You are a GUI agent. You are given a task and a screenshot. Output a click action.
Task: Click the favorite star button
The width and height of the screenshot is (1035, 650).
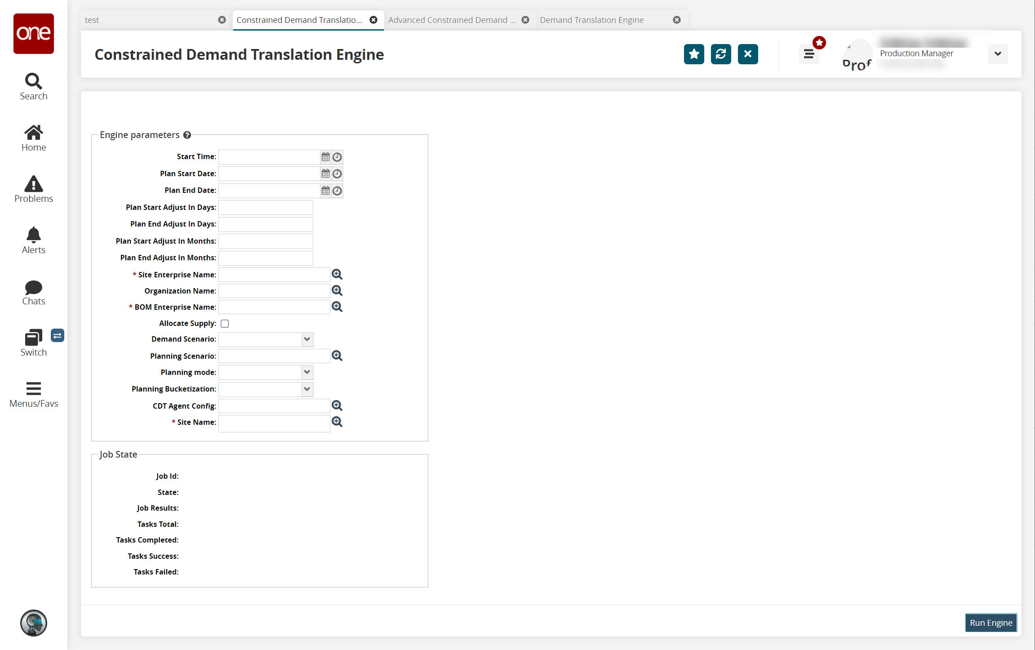pyautogui.click(x=694, y=54)
